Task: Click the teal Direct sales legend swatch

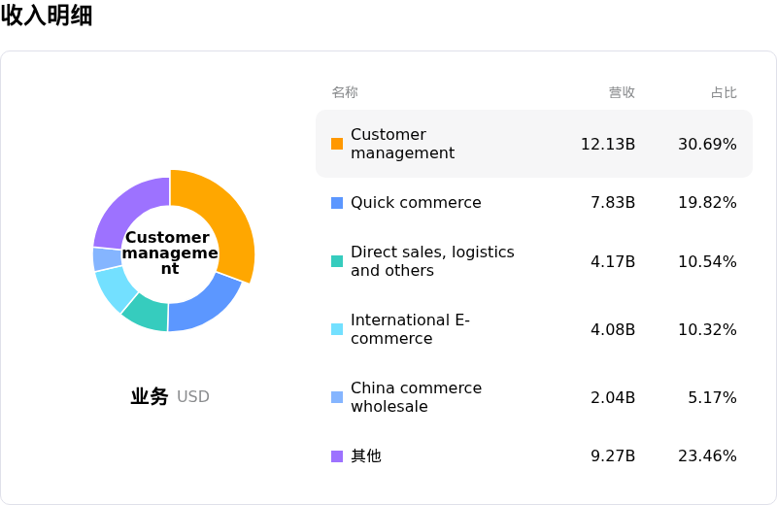Action: pyautogui.click(x=337, y=261)
